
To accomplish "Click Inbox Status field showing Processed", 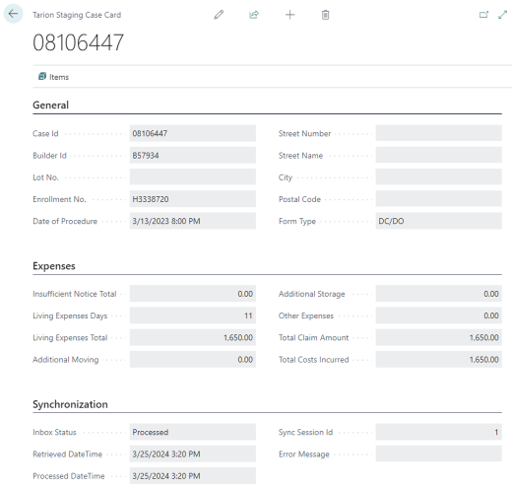I will [x=193, y=432].
